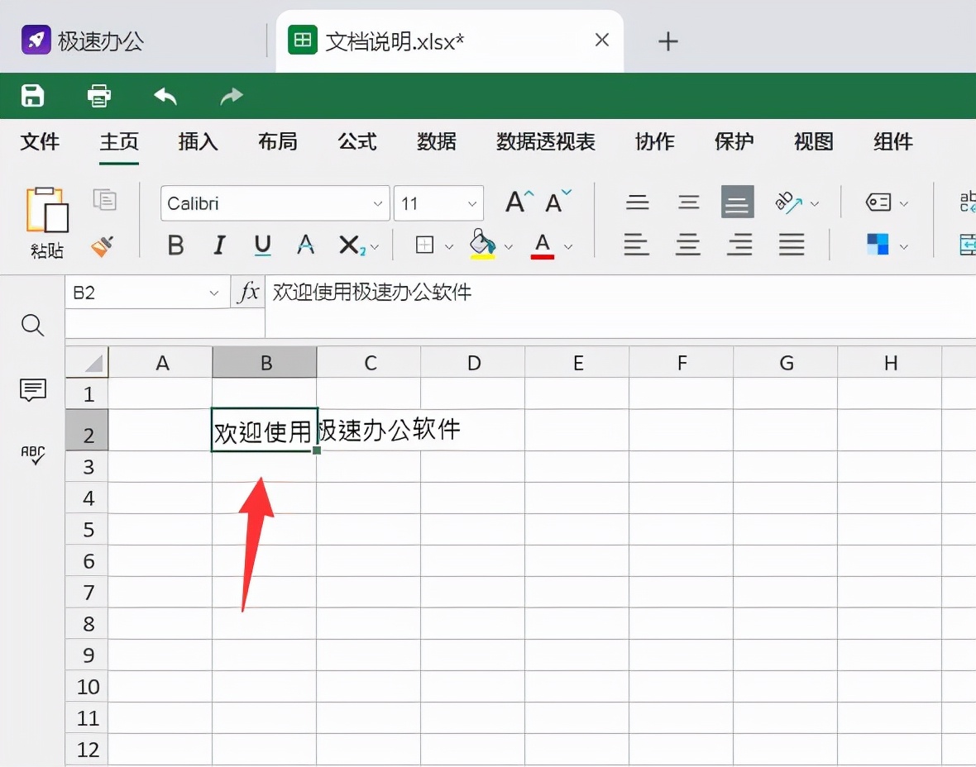Select the Format Painter brush icon
976x767 pixels.
(103, 246)
